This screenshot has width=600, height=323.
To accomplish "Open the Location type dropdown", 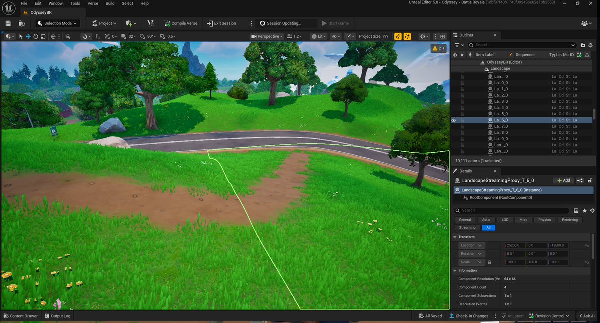I will point(472,245).
